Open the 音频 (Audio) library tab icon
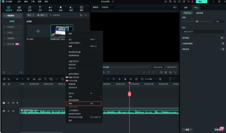226x133 pixels. pos(30,8)
